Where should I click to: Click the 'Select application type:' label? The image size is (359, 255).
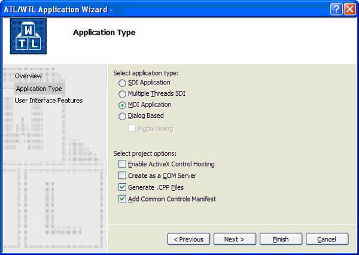pos(146,73)
